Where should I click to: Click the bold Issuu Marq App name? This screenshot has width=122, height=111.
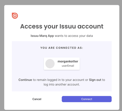(42, 36)
